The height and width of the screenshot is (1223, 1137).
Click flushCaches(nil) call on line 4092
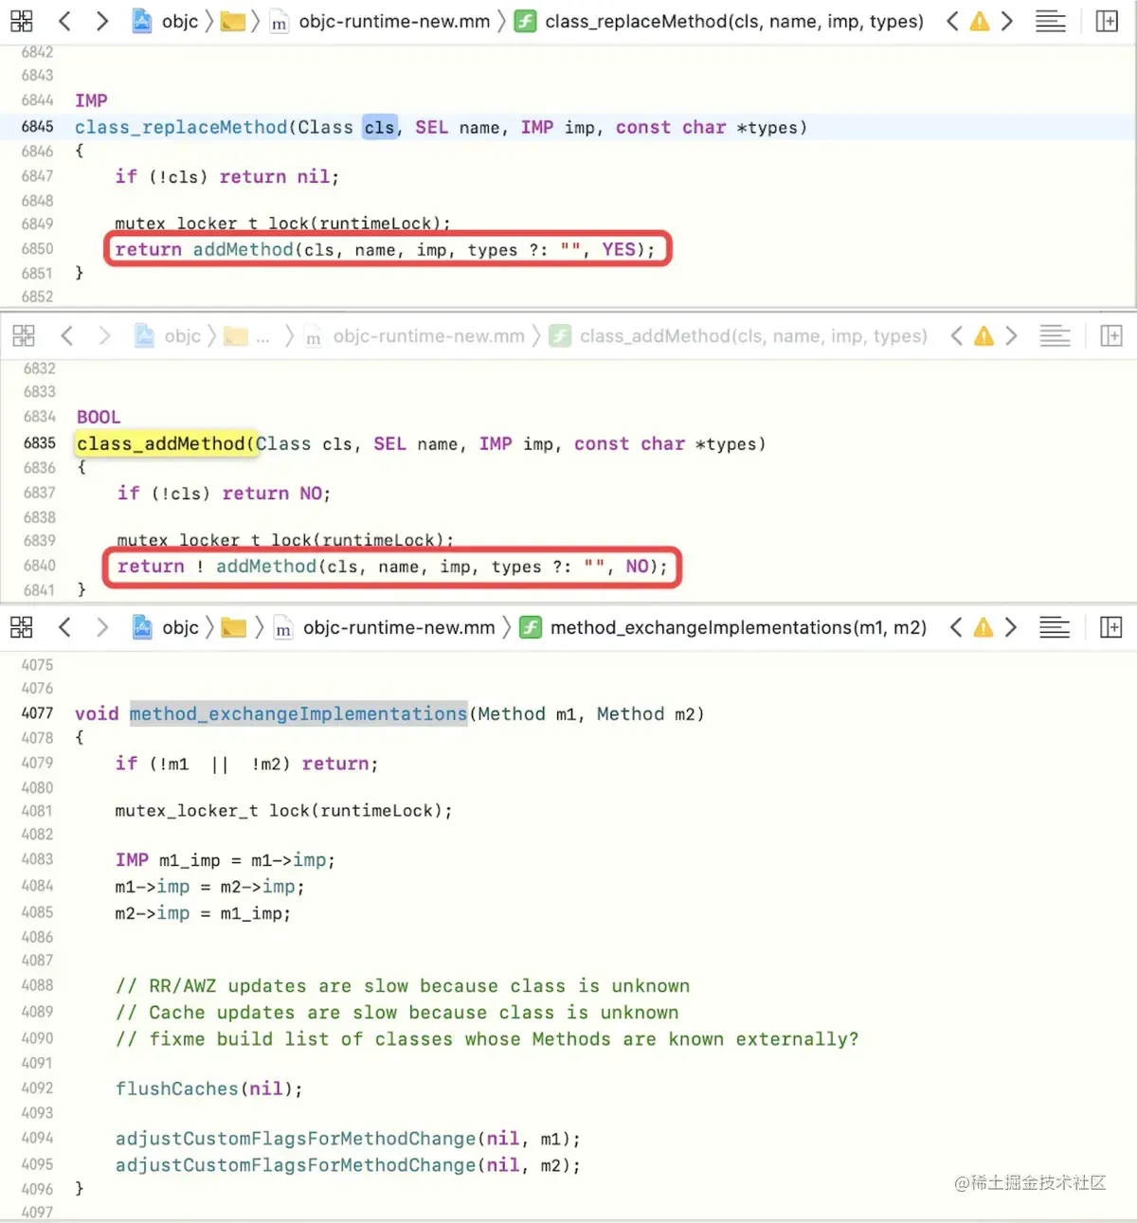208,1088
